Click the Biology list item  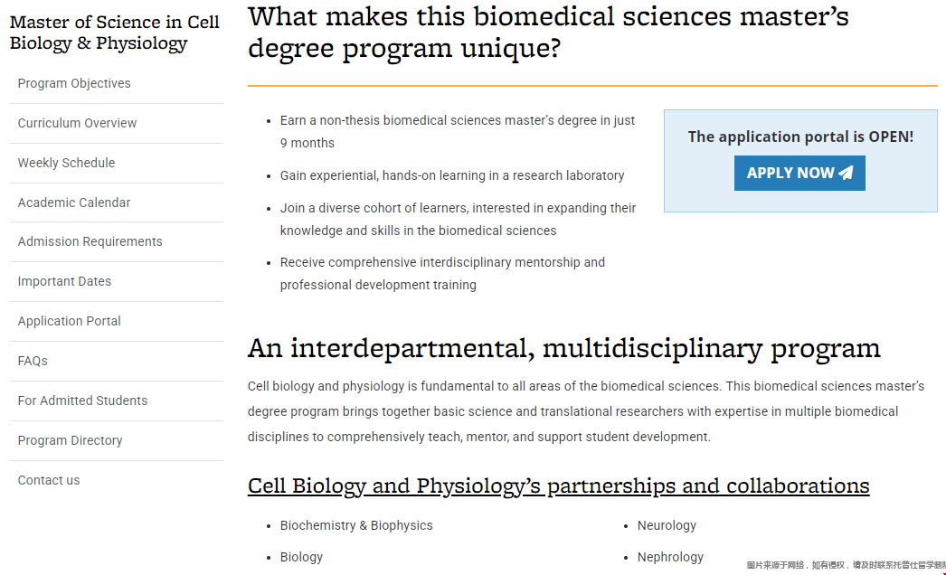pyautogui.click(x=301, y=557)
